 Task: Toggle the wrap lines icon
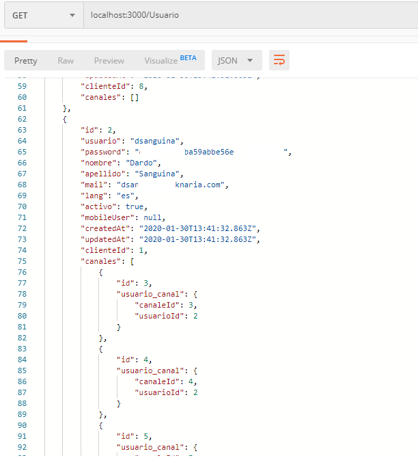coord(279,61)
